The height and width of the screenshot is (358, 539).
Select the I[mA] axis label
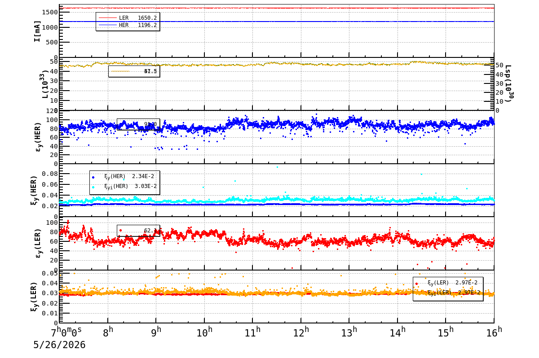coord(37,31)
